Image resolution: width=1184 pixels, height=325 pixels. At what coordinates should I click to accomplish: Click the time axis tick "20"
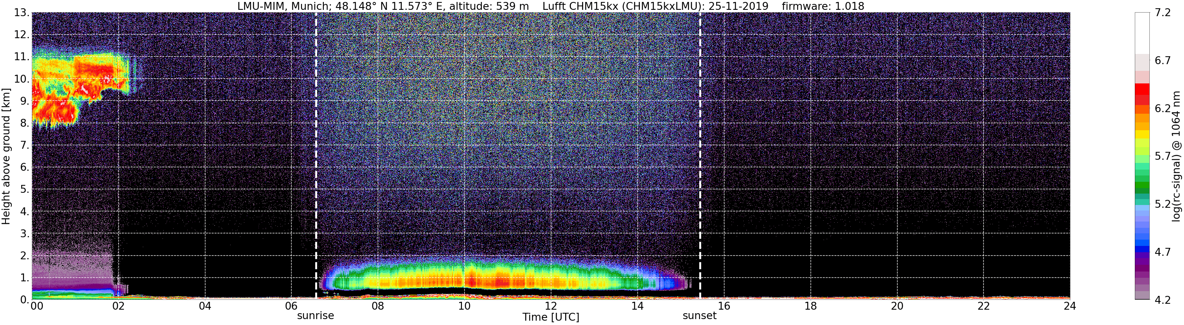(897, 306)
